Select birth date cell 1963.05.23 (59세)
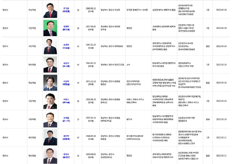 pyautogui.click(x=91, y=65)
